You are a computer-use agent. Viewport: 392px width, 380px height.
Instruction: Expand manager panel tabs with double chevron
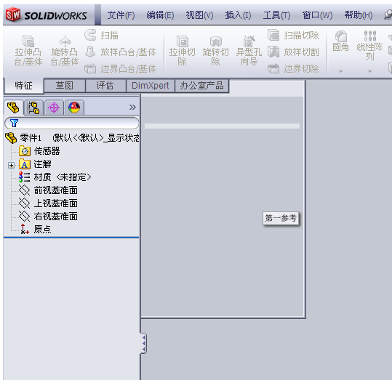(132, 108)
